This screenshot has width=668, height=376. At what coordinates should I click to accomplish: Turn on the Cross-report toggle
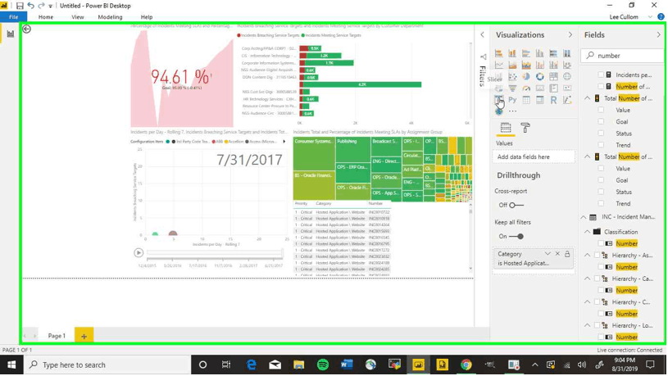pos(516,206)
